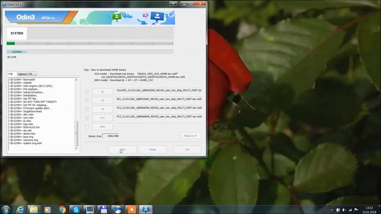Toggle the CSC file checkbox
Image resolution: width=381 pixels, height=214 pixels.
click(x=88, y=118)
